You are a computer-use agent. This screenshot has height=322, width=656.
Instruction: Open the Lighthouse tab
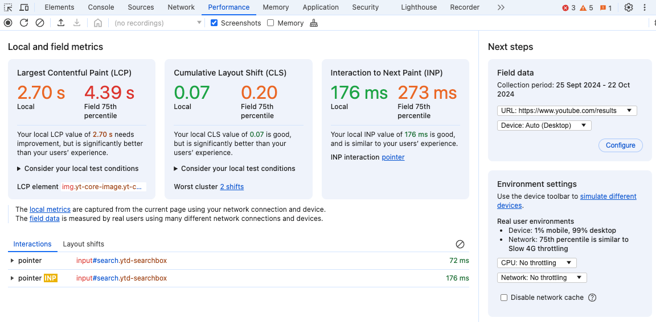[419, 7]
